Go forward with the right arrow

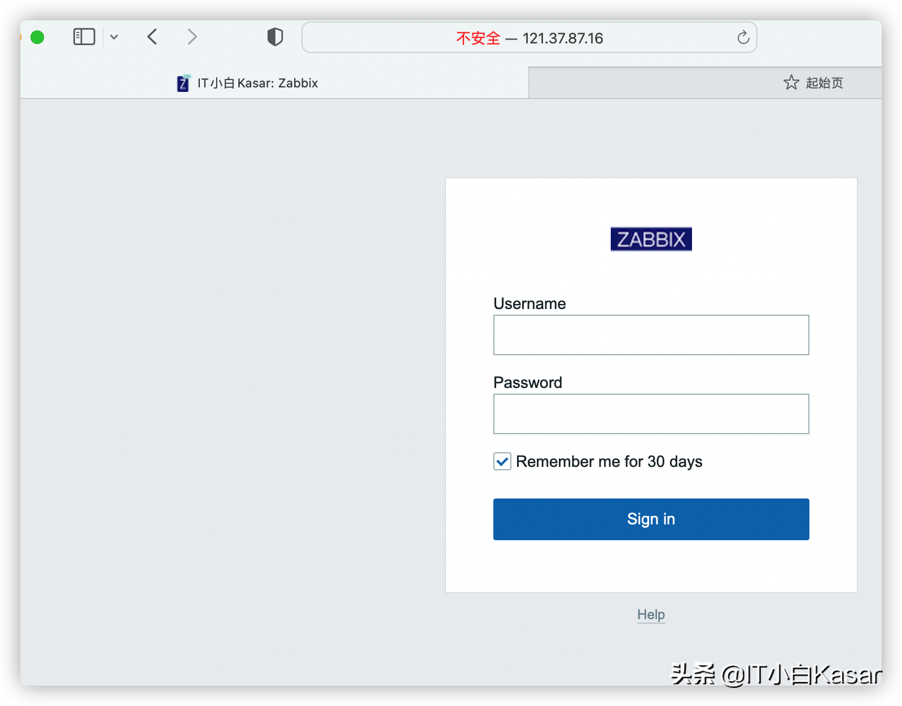tap(192, 37)
